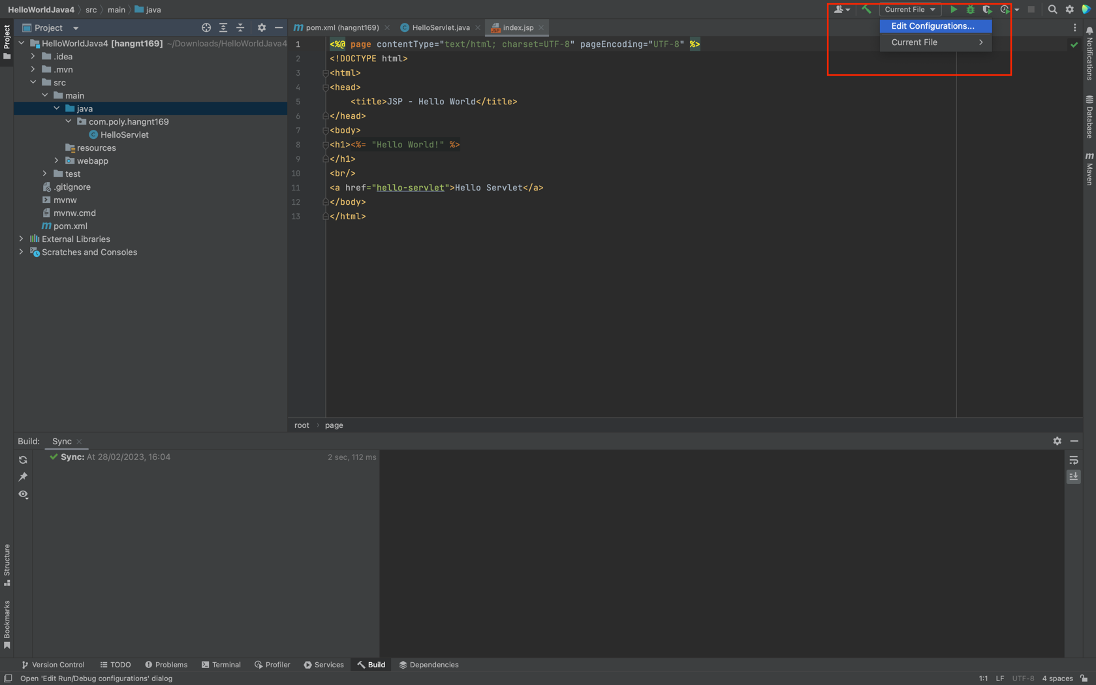This screenshot has width=1096, height=685.
Task: Minimize the Build tool window
Action: point(1074,441)
